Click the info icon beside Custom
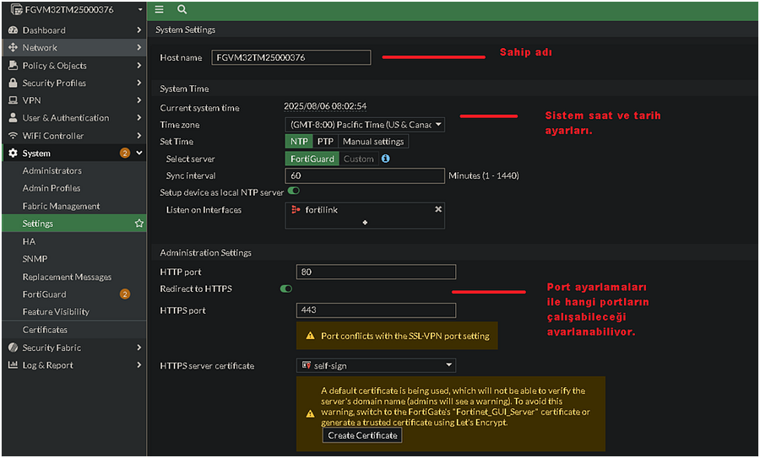760x458 pixels. click(x=386, y=159)
